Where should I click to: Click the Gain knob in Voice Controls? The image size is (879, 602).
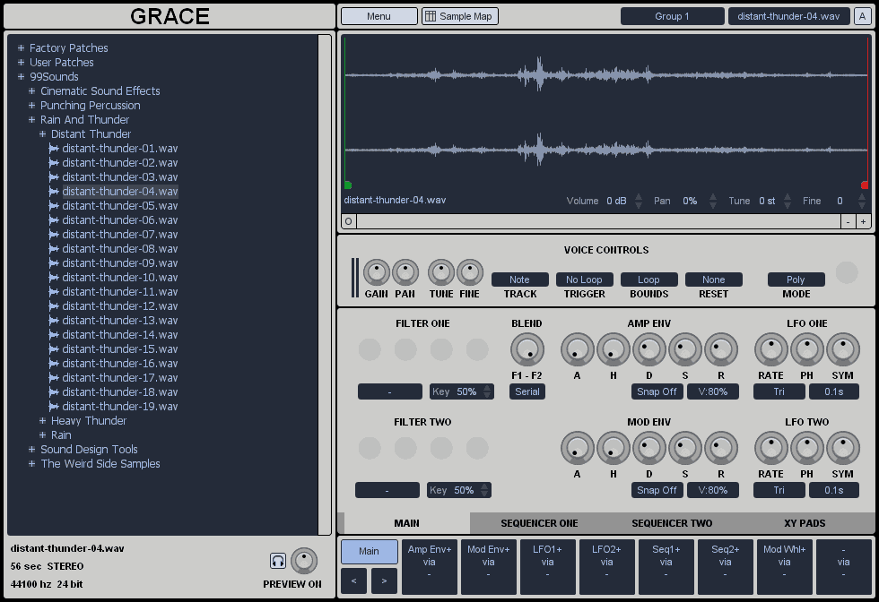click(377, 272)
